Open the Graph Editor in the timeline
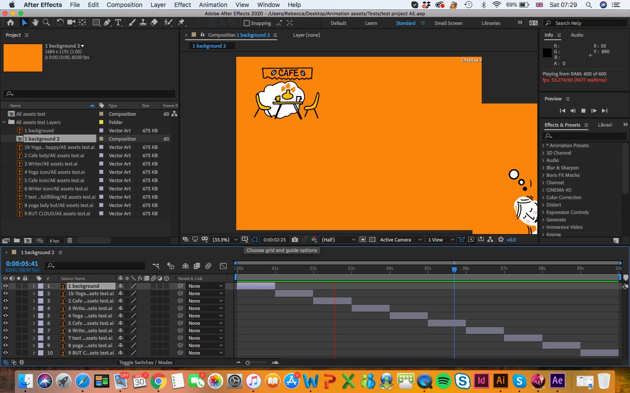Image resolution: width=630 pixels, height=393 pixels. [x=223, y=266]
